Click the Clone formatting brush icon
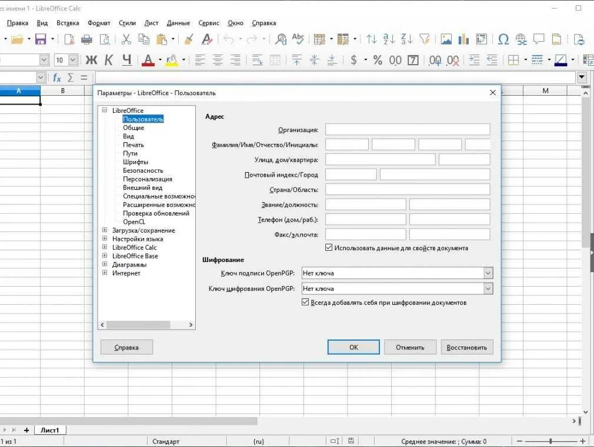Image resolution: width=594 pixels, height=447 pixels. pos(189,39)
